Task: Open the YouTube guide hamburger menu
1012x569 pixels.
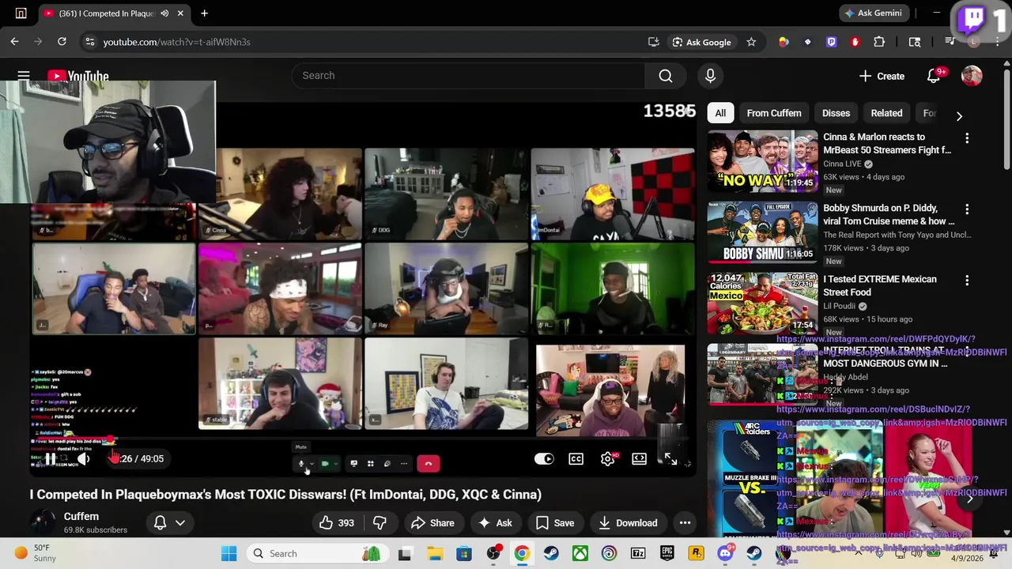Action: (24, 76)
